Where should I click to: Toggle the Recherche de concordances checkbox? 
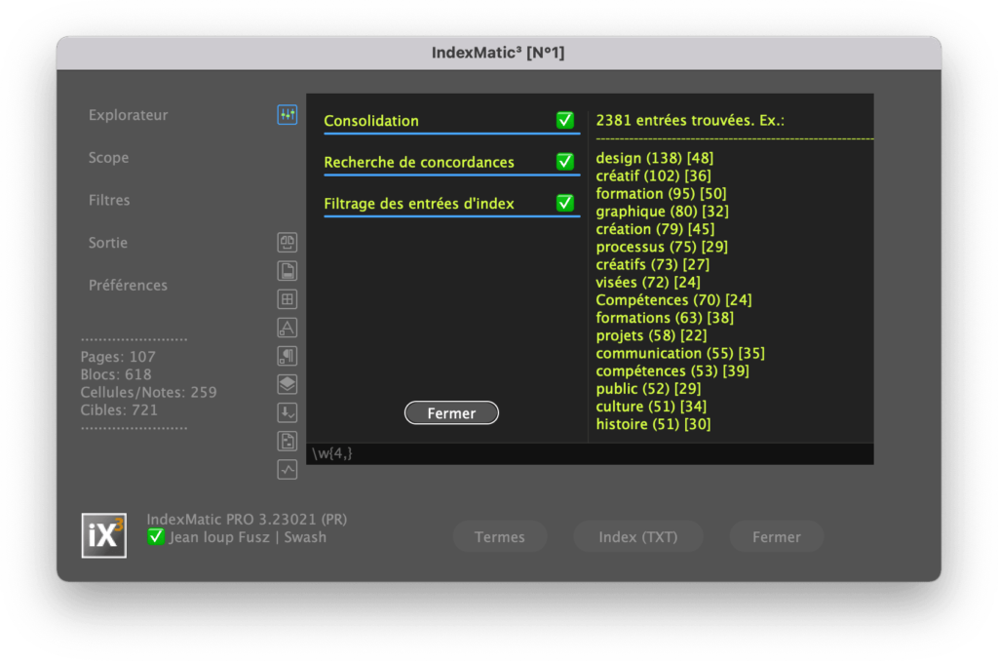coord(564,162)
